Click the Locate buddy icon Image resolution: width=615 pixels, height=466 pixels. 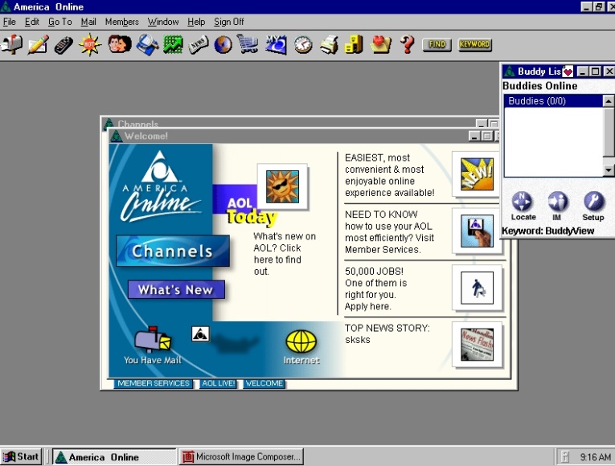[523, 202]
